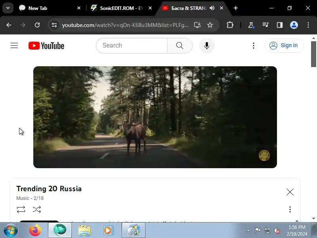Open the Extensions puzzle icon

point(230,25)
